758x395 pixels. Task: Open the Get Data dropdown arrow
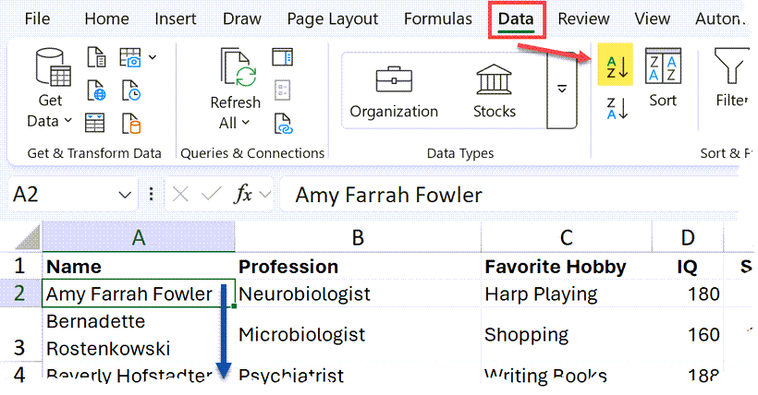coord(68,120)
